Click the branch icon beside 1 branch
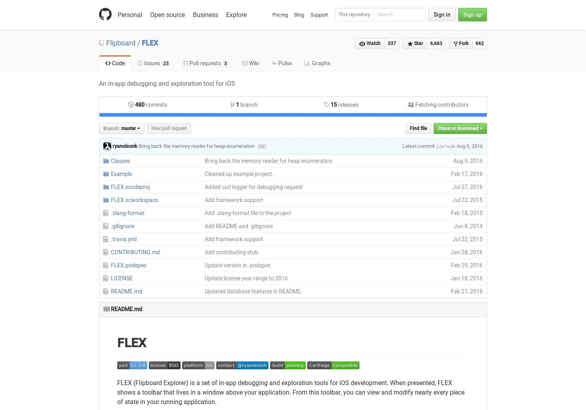Image resolution: width=586 pixels, height=410 pixels. [232, 105]
